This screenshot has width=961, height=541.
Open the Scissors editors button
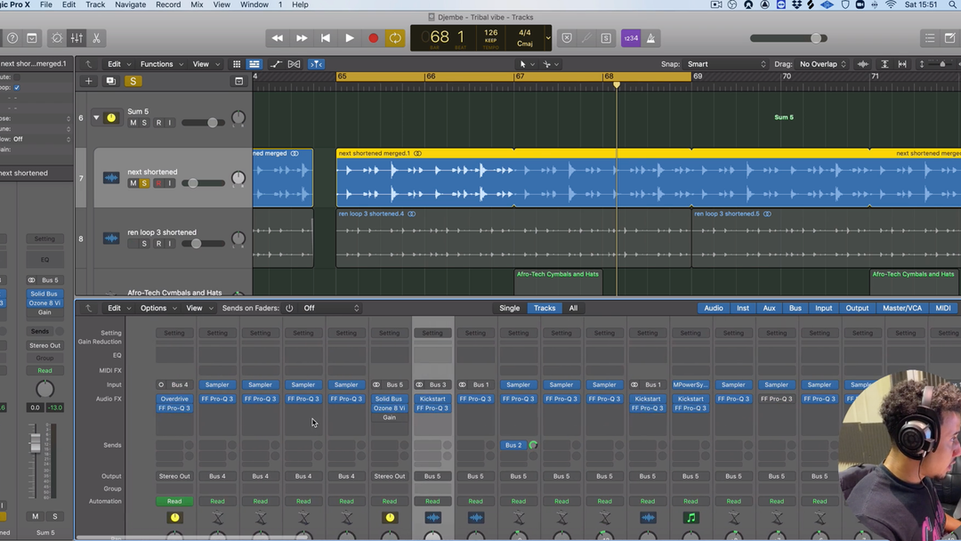(x=96, y=38)
